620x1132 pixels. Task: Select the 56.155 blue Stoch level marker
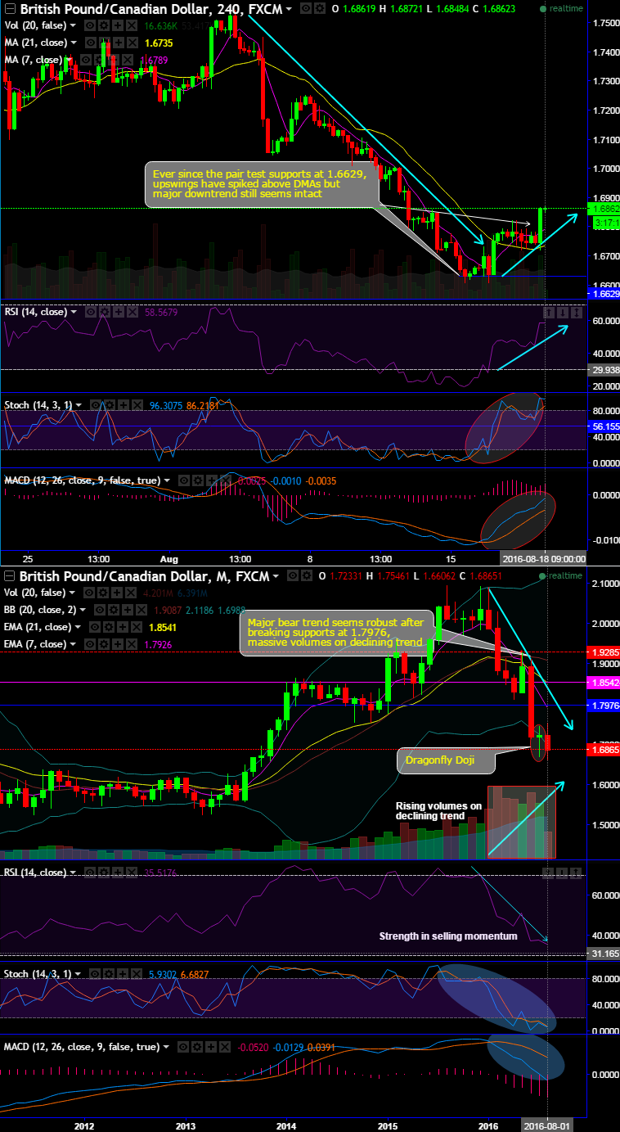click(603, 426)
